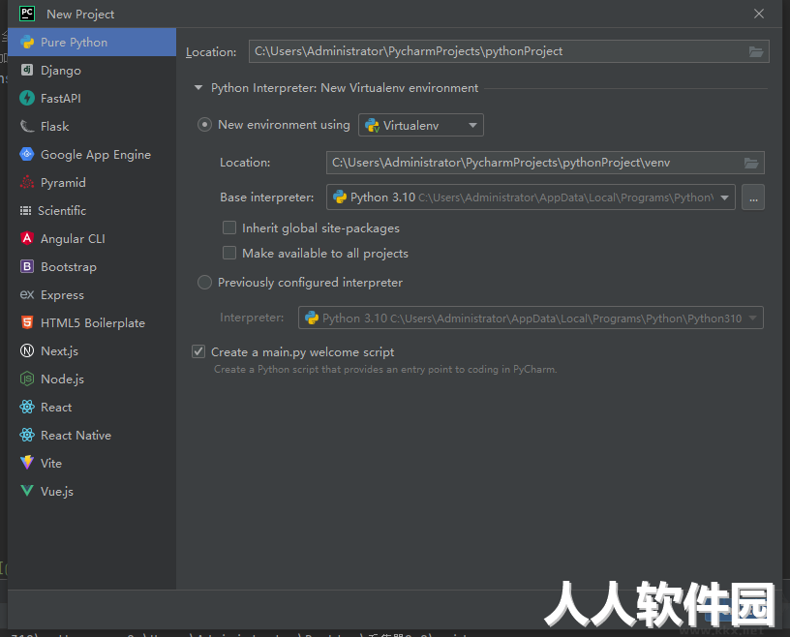Select the Pure Python icon
The width and height of the screenshot is (790, 637).
click(27, 43)
